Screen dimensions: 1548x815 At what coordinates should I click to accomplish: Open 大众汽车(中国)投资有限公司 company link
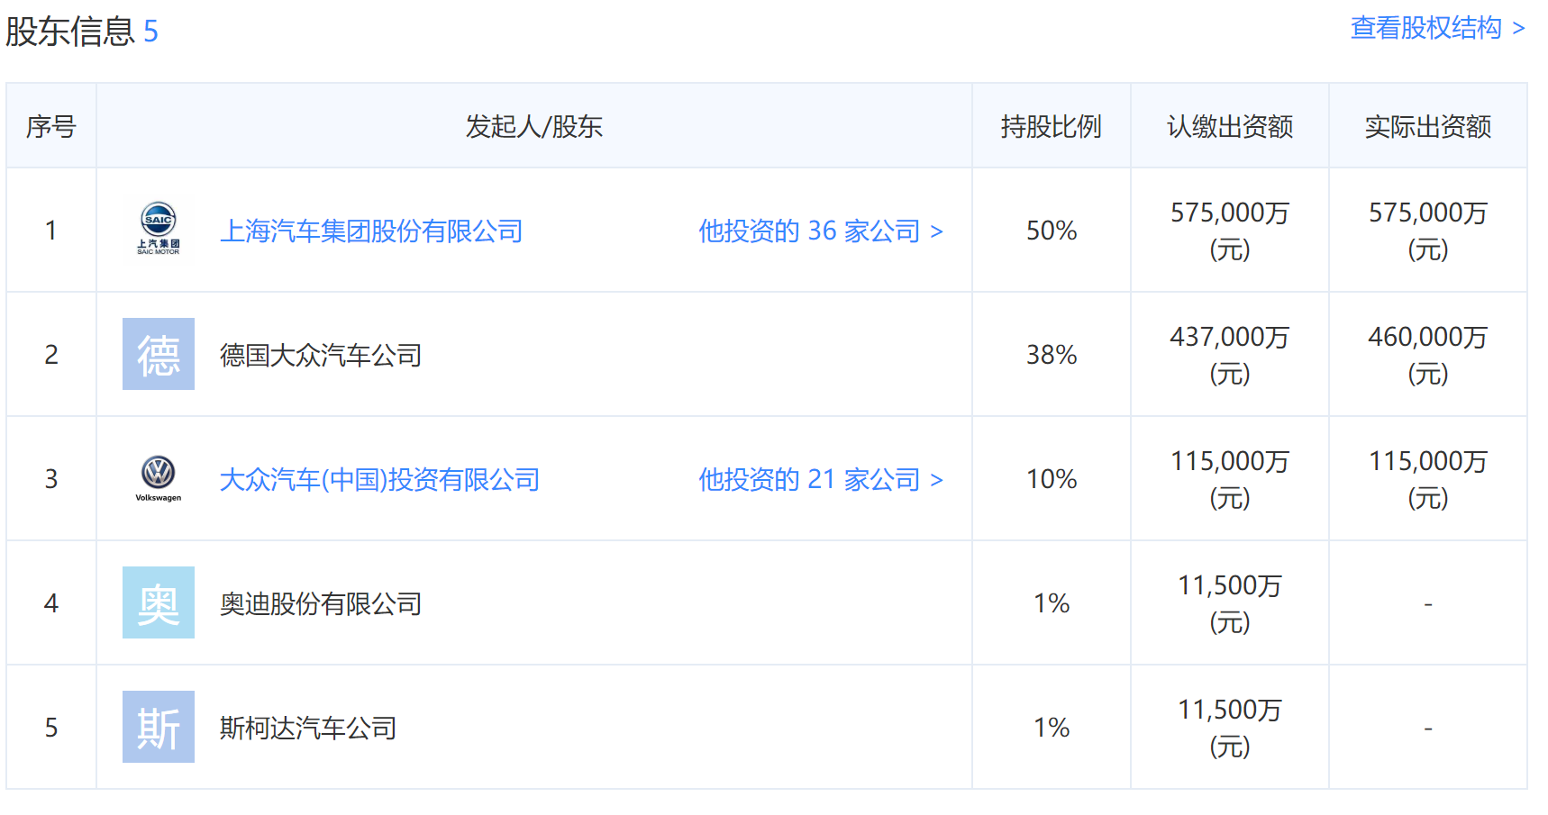[379, 480]
